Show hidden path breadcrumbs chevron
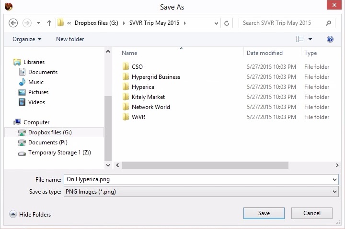The height and width of the screenshot is (229, 345). (69, 23)
